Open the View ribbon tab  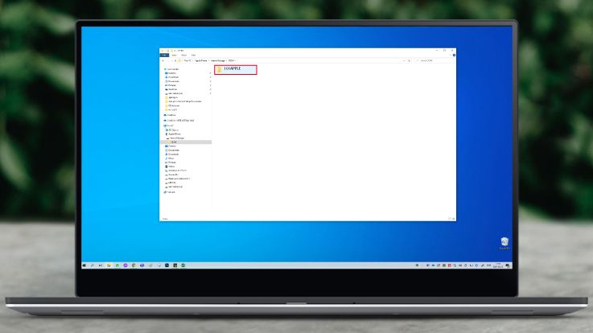pos(193,55)
